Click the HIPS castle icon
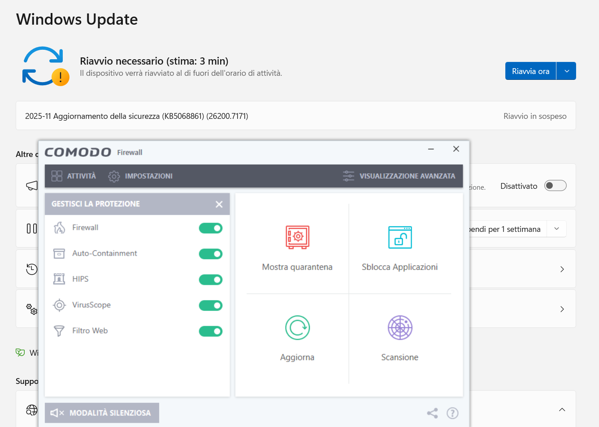This screenshot has width=599, height=427. point(59,279)
